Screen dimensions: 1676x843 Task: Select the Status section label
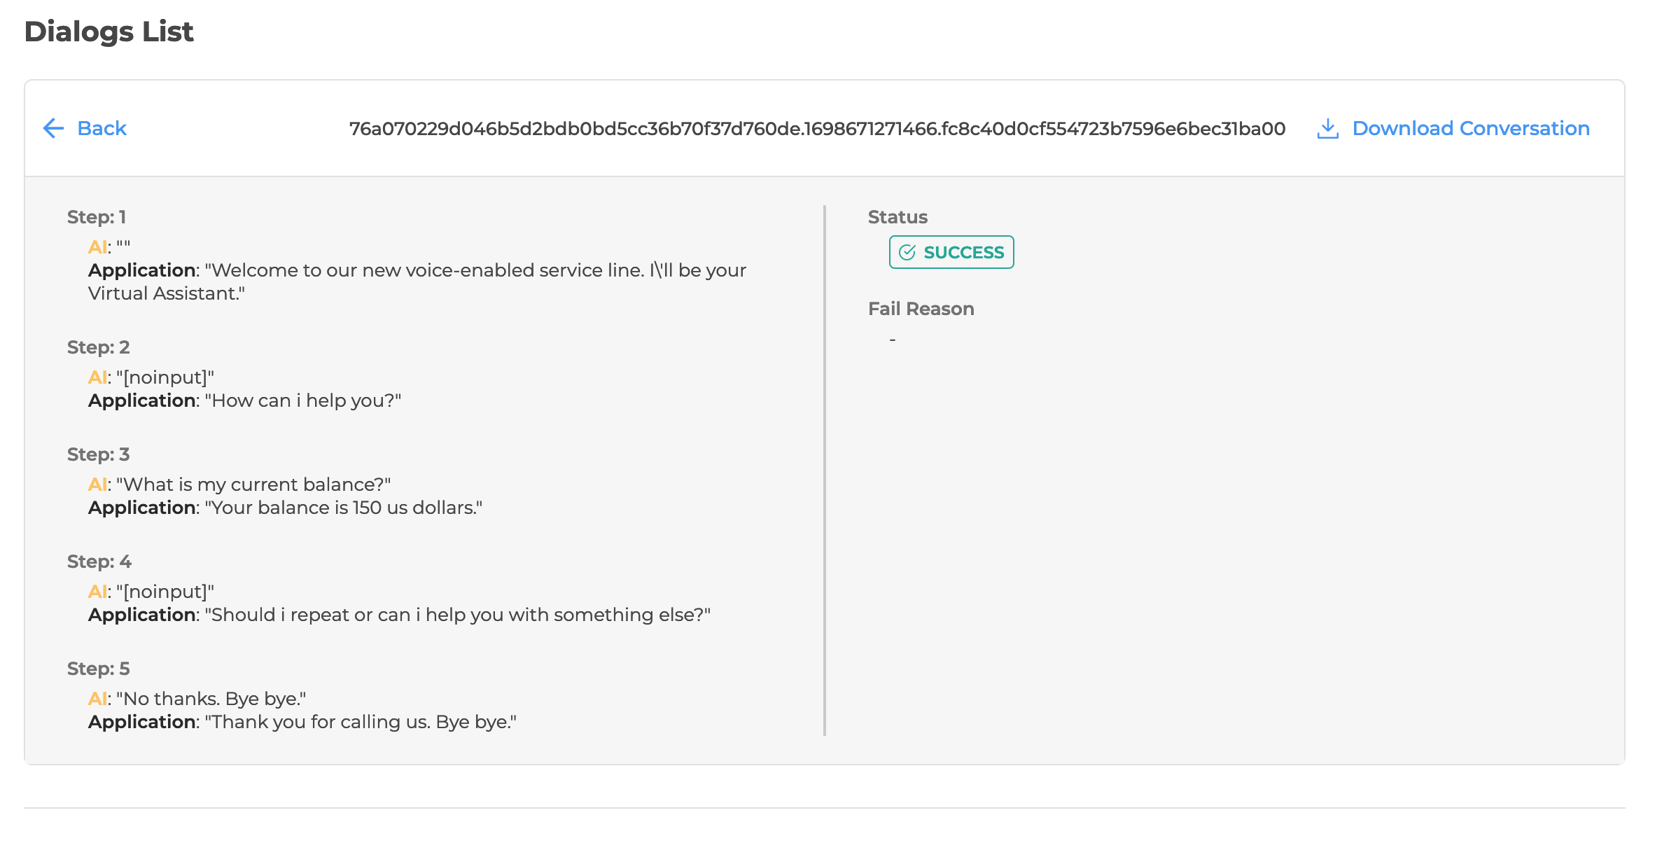pos(897,217)
